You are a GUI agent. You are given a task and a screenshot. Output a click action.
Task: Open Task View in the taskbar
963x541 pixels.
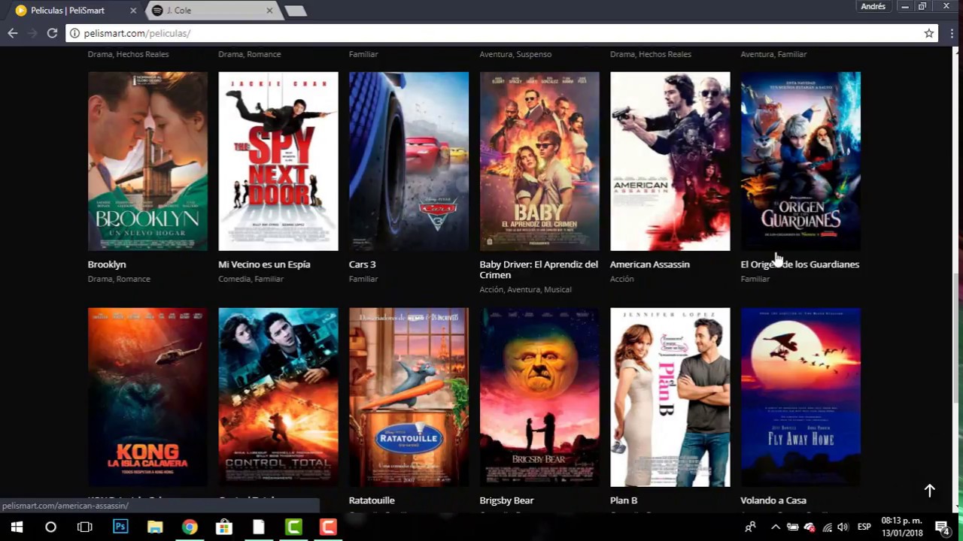[85, 527]
